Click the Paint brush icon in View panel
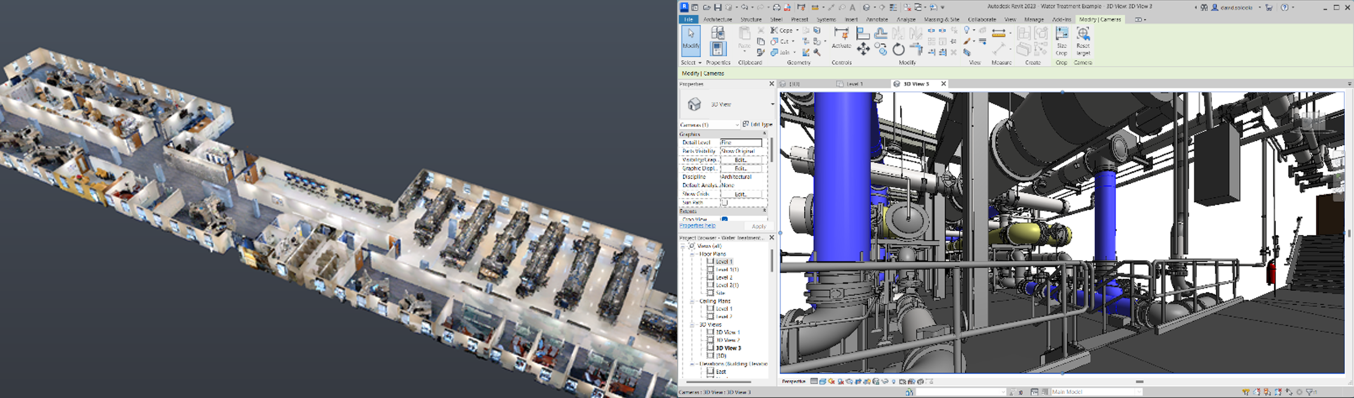 click(x=967, y=41)
